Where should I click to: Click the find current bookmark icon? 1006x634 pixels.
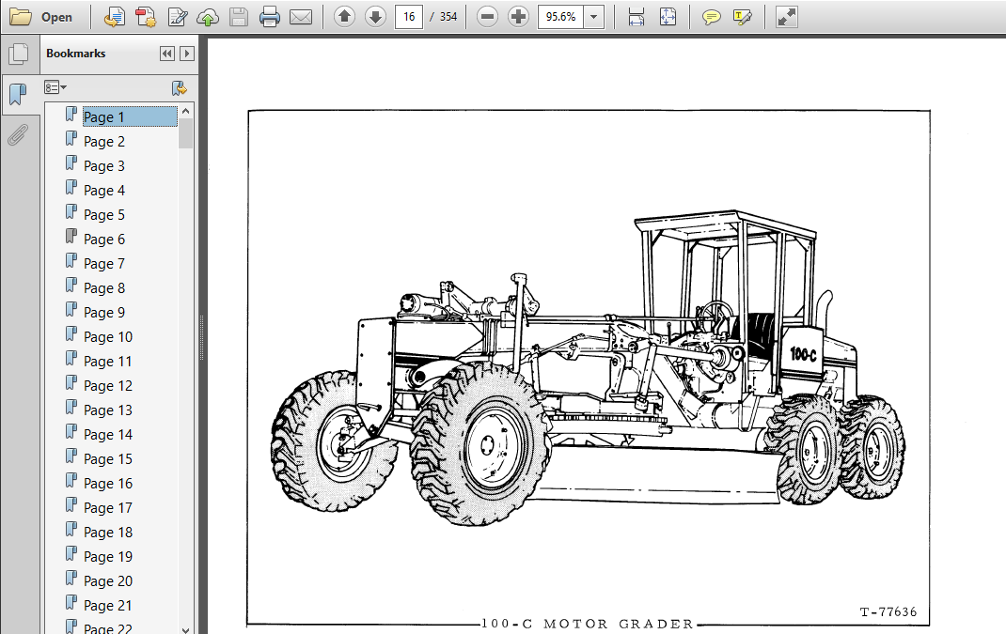179,88
